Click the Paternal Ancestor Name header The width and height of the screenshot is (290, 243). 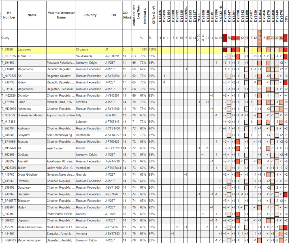[x=61, y=15]
